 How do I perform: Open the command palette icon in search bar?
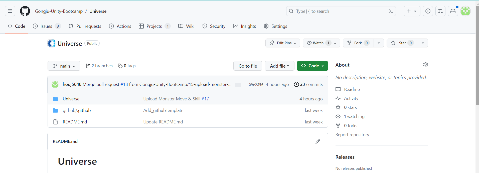[391, 11]
